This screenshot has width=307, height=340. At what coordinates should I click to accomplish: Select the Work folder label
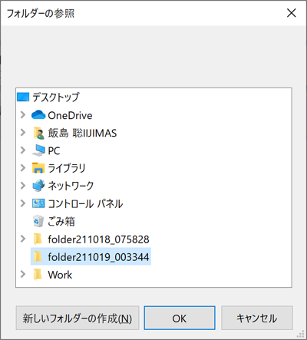[60, 275]
